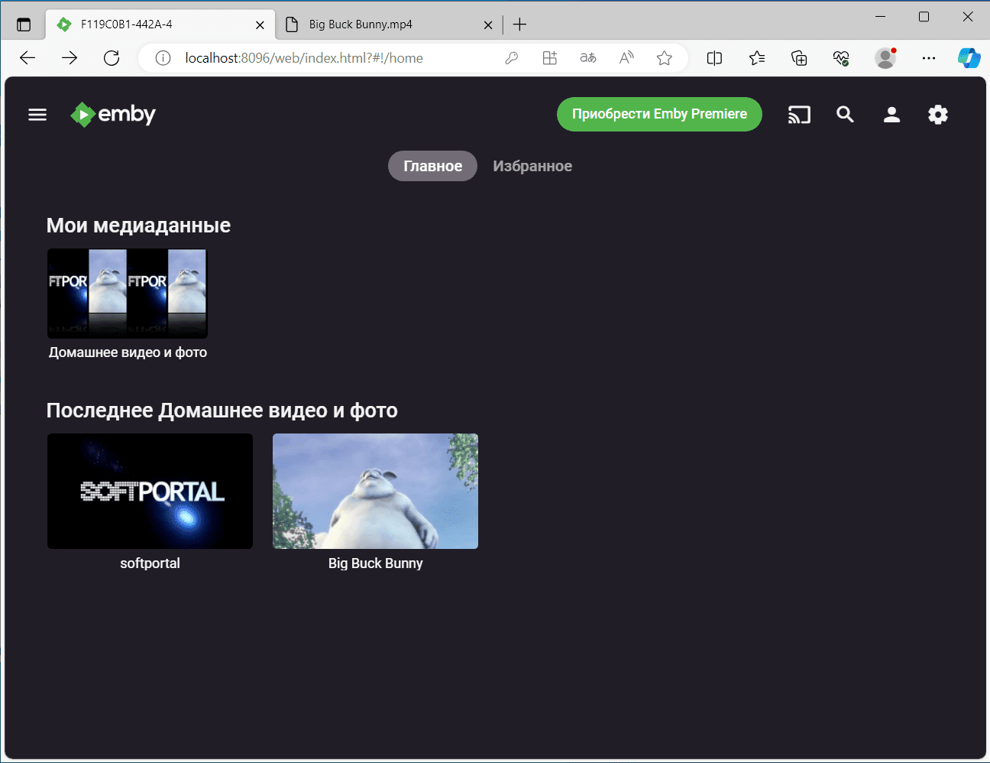Open the tab actions menu icon

coord(24,24)
